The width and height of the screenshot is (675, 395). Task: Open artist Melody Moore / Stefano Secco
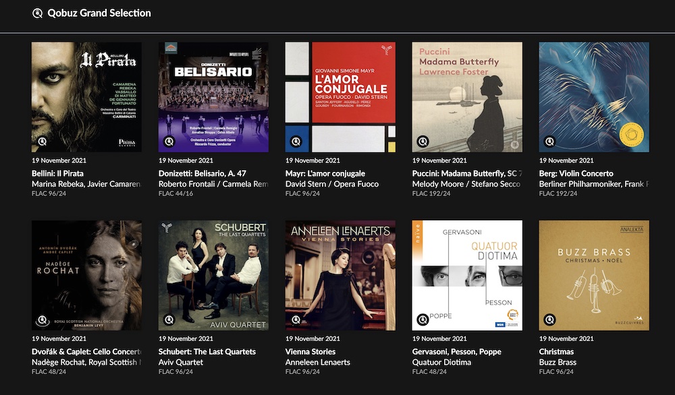coord(466,184)
